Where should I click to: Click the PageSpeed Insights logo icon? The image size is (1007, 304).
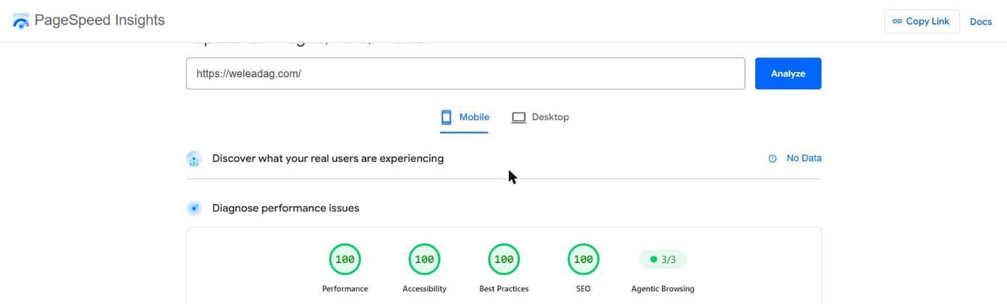click(x=21, y=20)
